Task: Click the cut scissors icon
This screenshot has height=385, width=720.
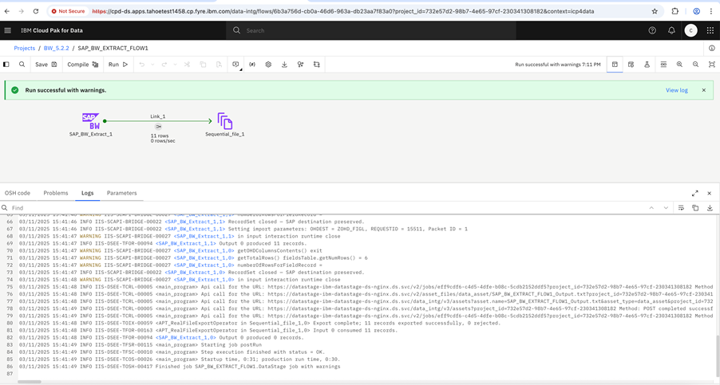Action: (x=187, y=65)
